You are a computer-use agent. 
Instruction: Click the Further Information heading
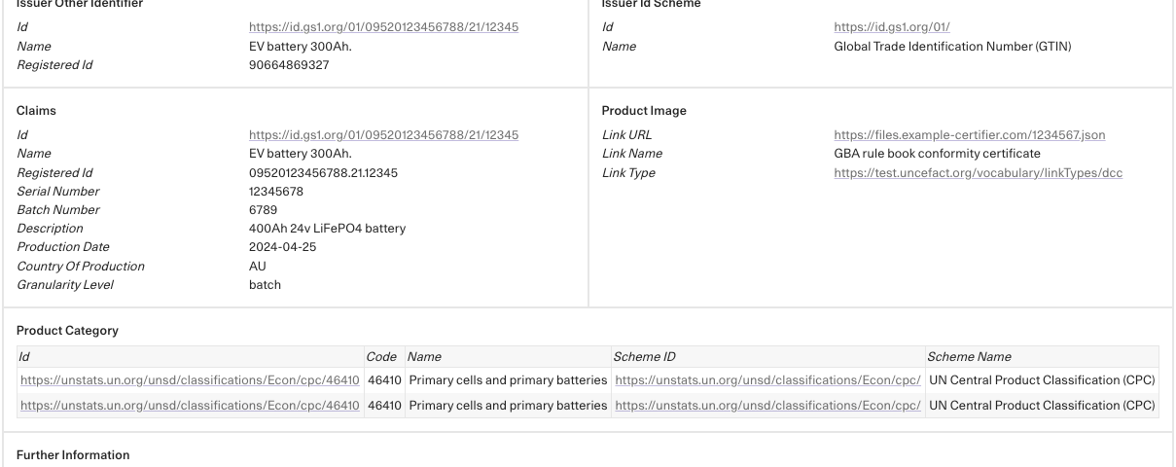click(x=73, y=455)
